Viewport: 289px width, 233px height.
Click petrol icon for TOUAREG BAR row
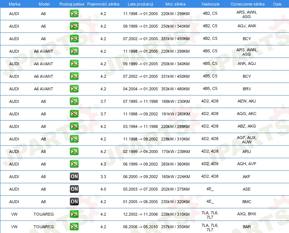click(74, 227)
